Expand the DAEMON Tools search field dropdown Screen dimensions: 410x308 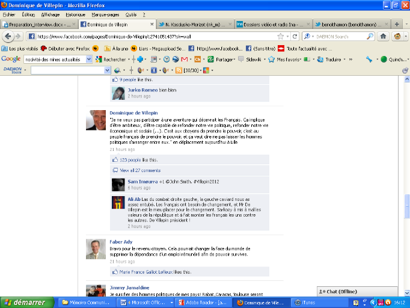(107, 70)
